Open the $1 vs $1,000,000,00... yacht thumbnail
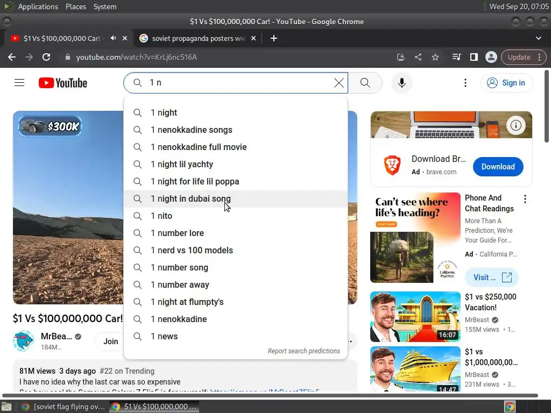The image size is (551, 413). (415, 369)
